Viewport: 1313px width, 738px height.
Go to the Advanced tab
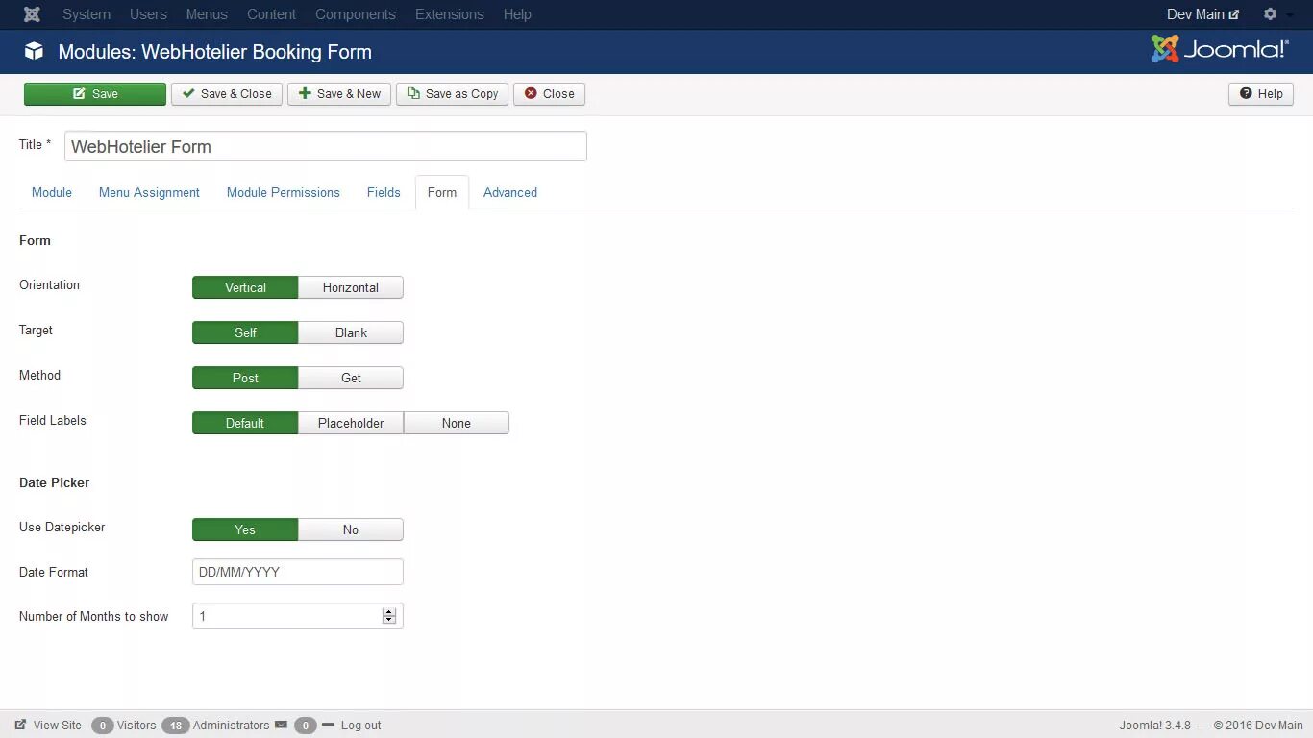[x=510, y=192]
